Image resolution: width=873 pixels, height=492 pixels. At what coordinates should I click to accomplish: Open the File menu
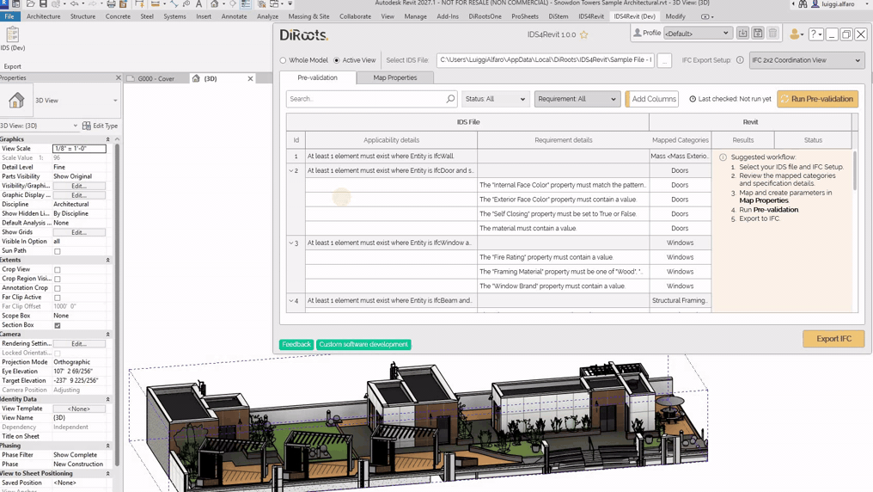pyautogui.click(x=9, y=16)
